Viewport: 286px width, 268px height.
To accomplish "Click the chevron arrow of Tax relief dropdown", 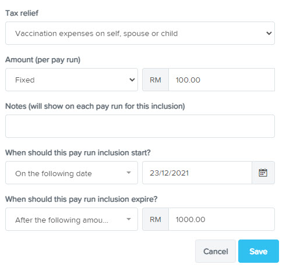I will pyautogui.click(x=269, y=33).
